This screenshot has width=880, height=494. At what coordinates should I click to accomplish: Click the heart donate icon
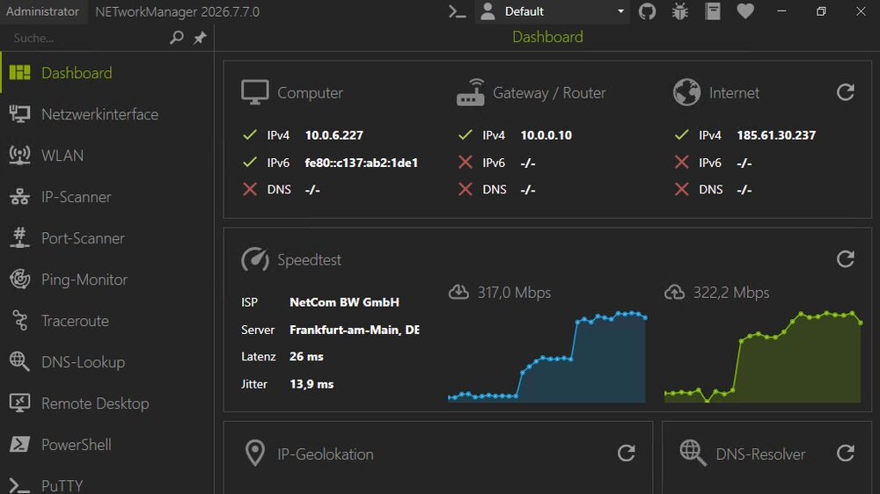(x=745, y=11)
